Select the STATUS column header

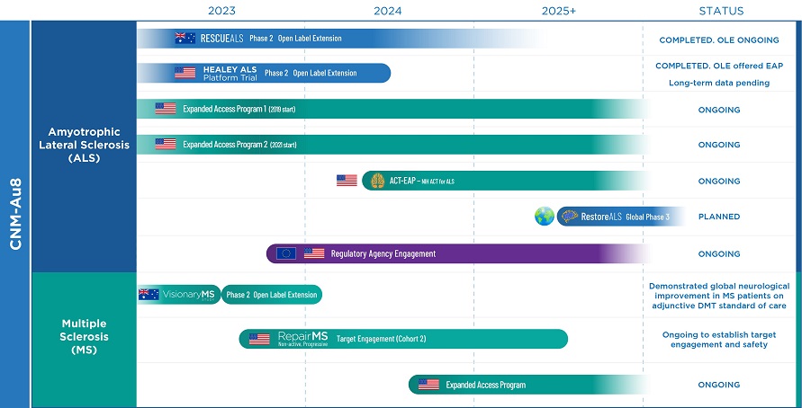tap(722, 11)
